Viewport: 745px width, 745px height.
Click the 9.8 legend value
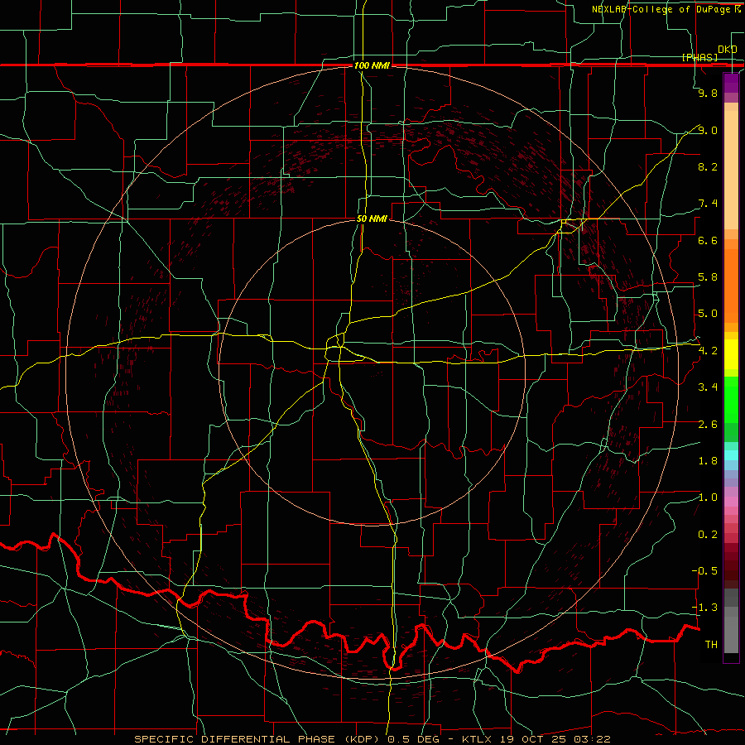point(708,94)
